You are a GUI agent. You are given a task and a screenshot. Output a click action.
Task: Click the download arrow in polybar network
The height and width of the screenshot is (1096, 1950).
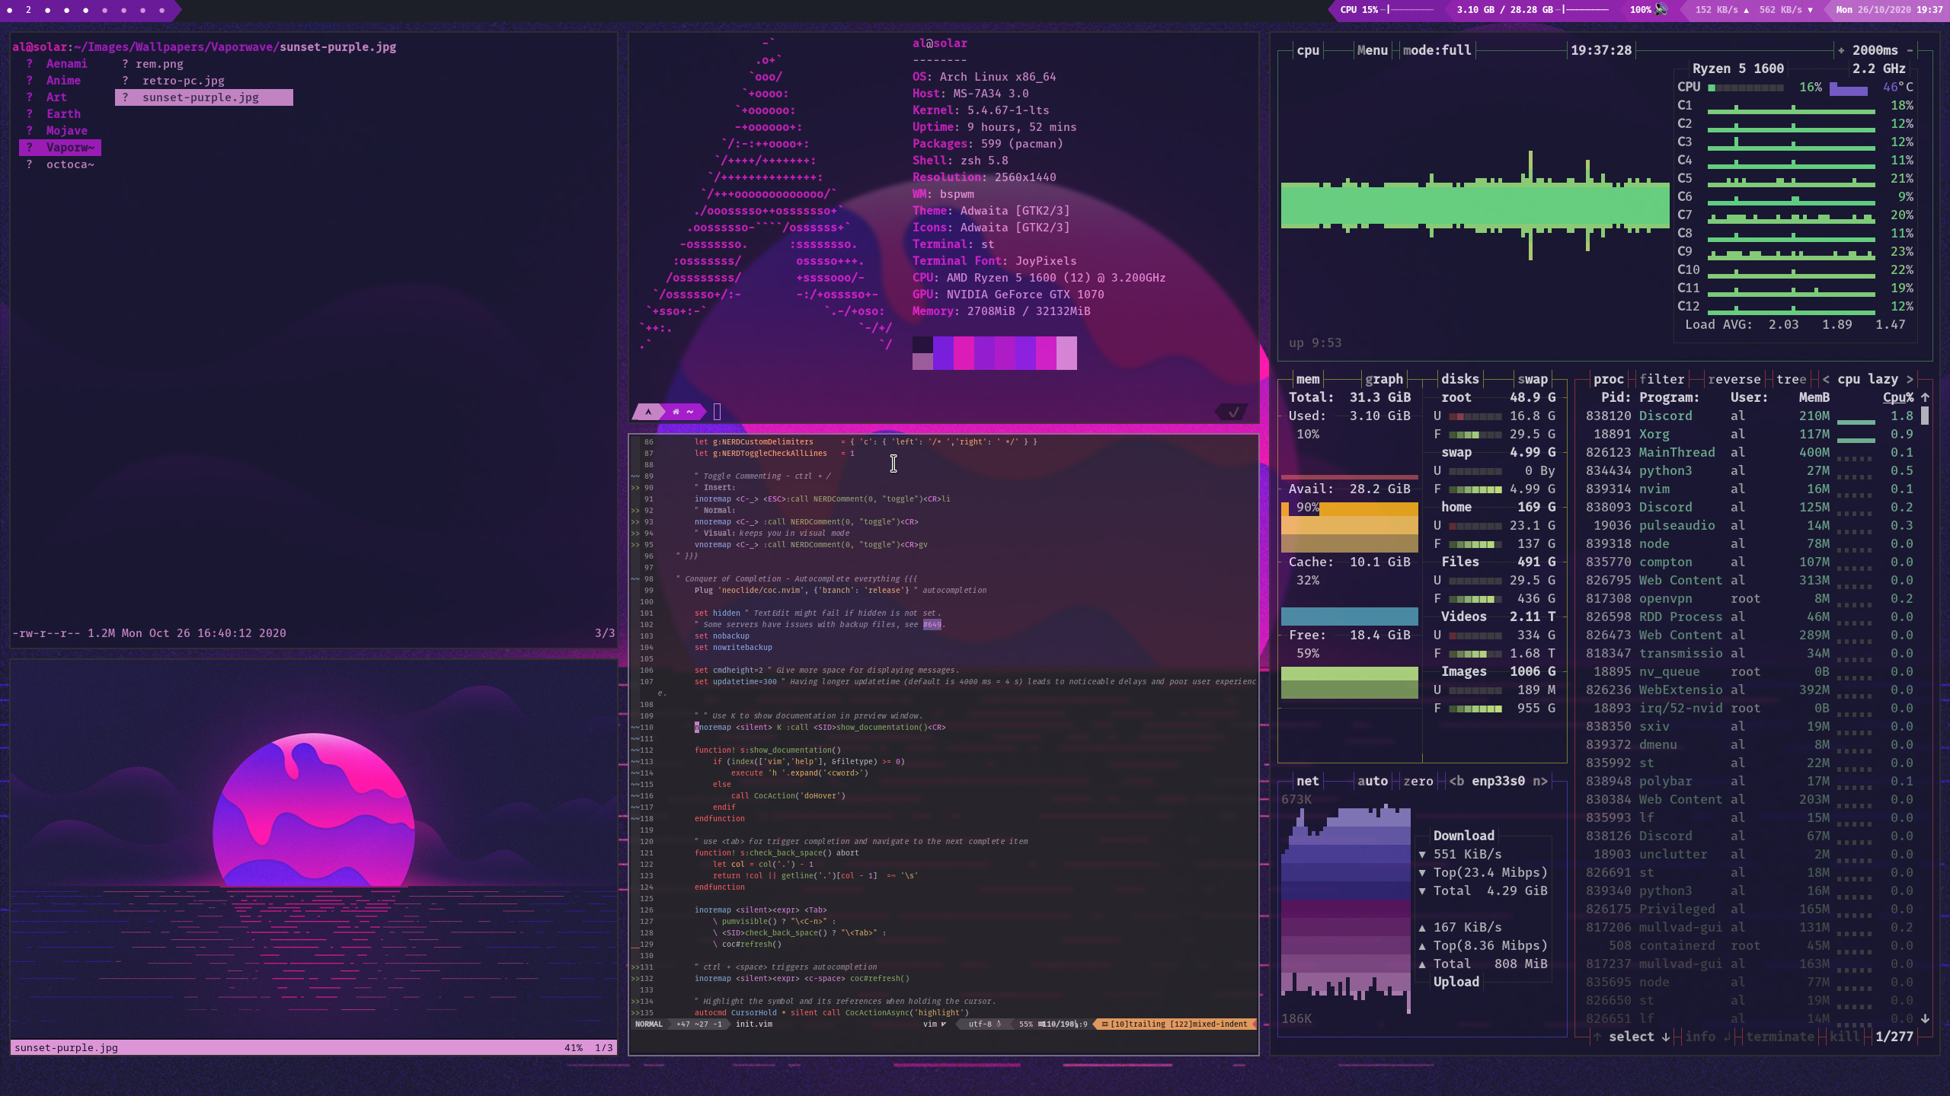pyautogui.click(x=1811, y=10)
